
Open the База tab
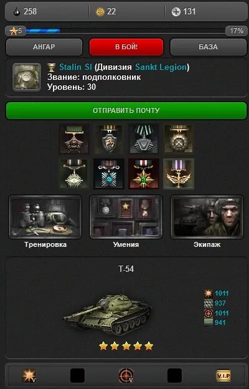click(x=208, y=47)
